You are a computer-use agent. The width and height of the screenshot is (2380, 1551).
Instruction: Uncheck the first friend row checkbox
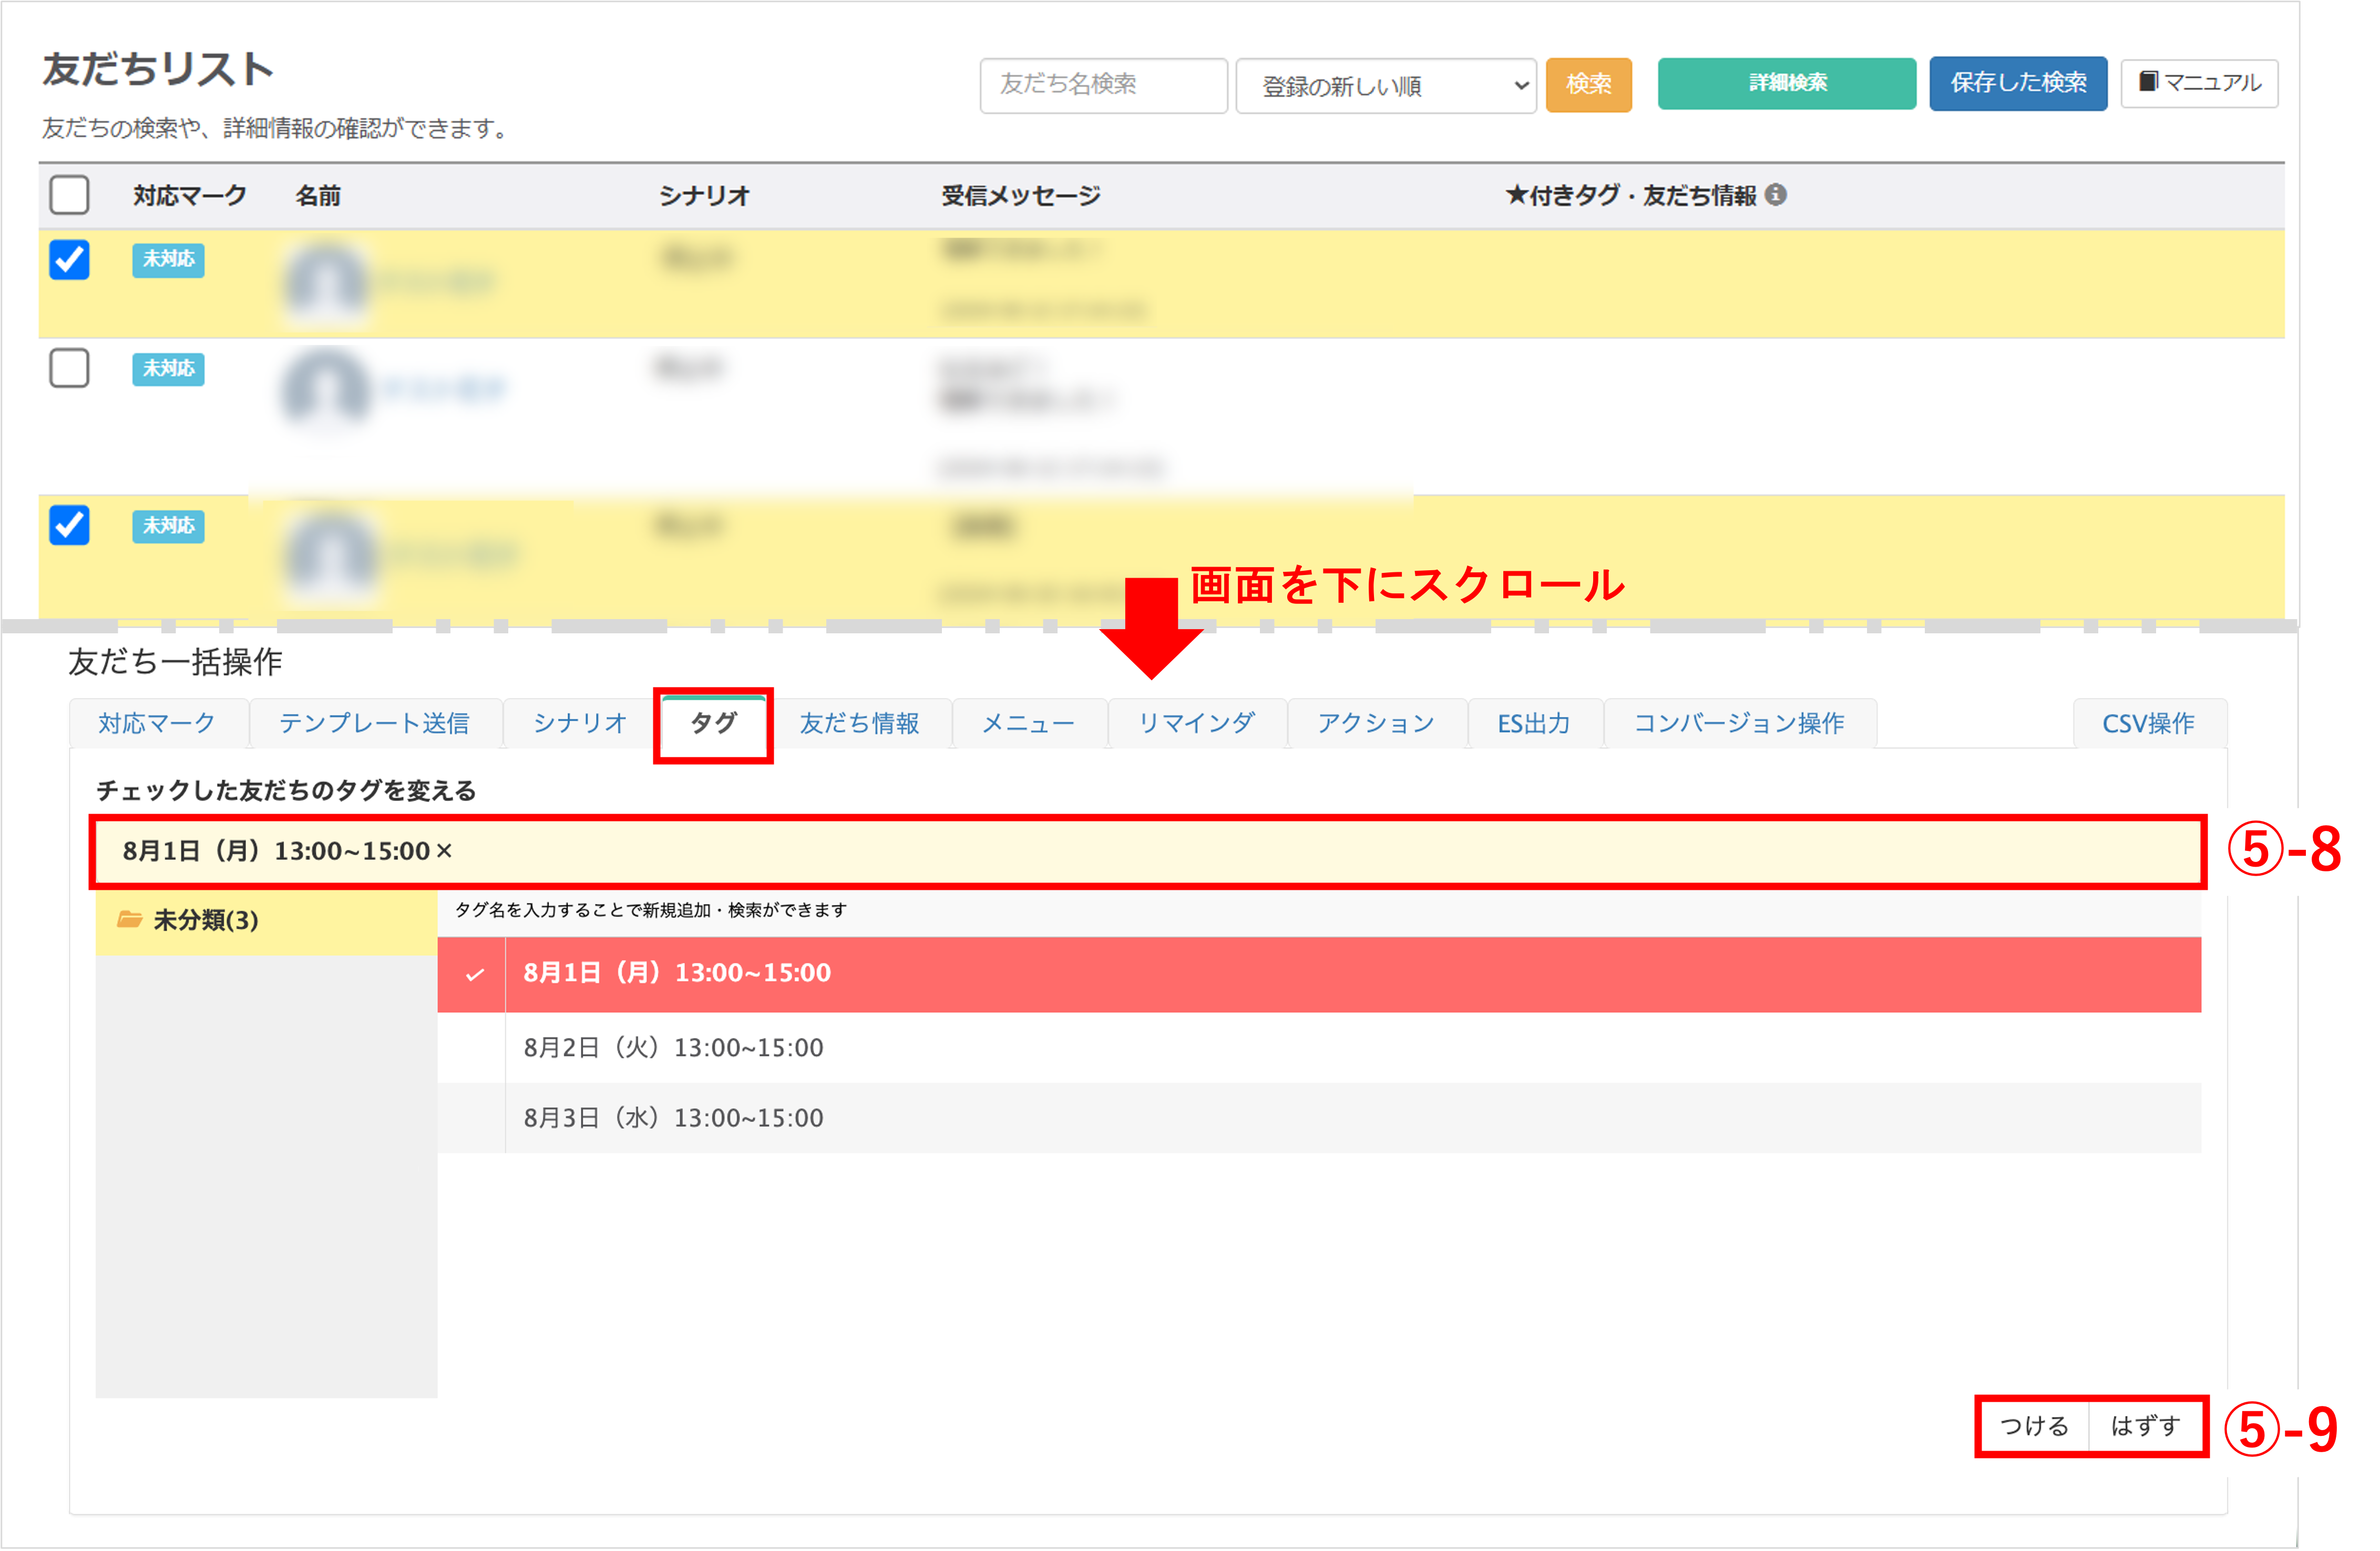click(69, 260)
